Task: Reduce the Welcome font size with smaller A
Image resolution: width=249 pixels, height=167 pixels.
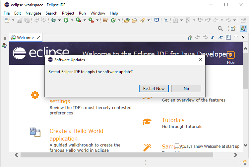Action: tap(213, 38)
